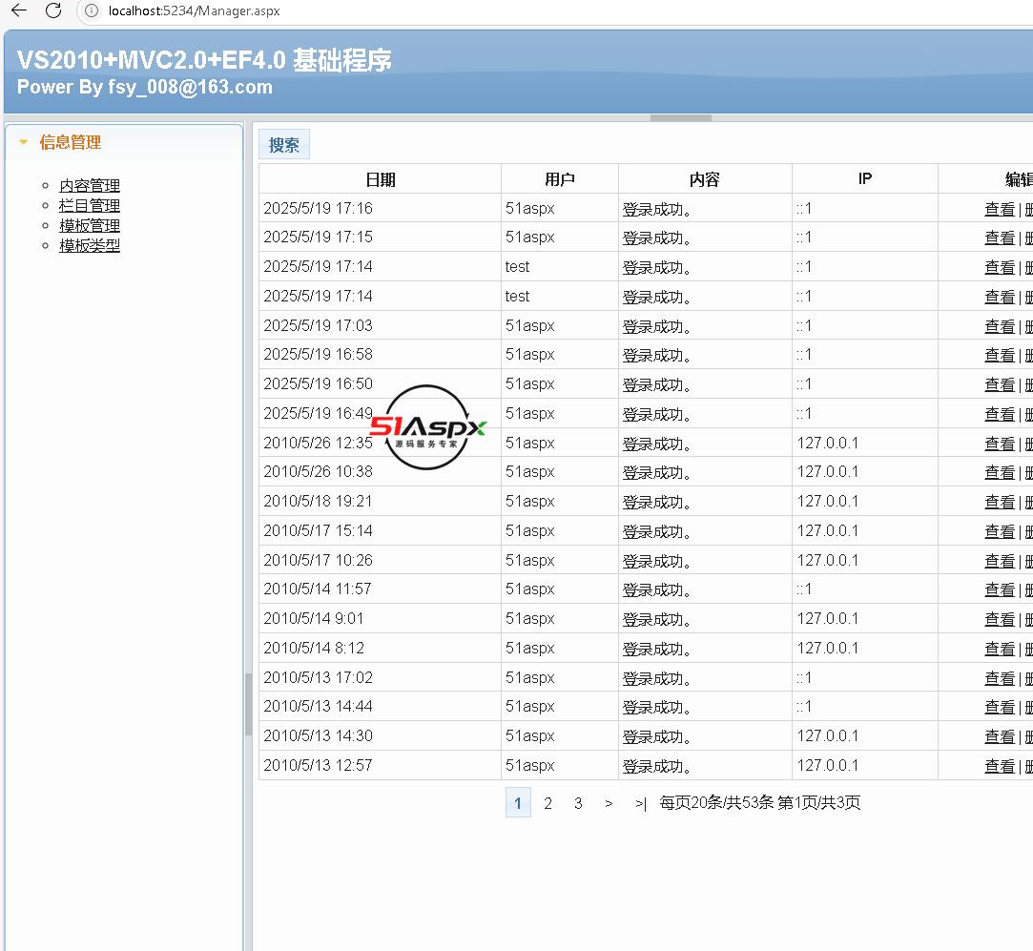Viewport: 1033px width, 951px height.
Task: Select current page 1 in pagination
Action: [518, 803]
